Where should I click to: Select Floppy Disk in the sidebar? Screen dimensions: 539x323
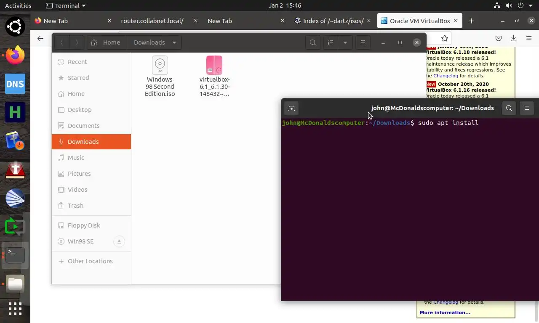(91, 225)
